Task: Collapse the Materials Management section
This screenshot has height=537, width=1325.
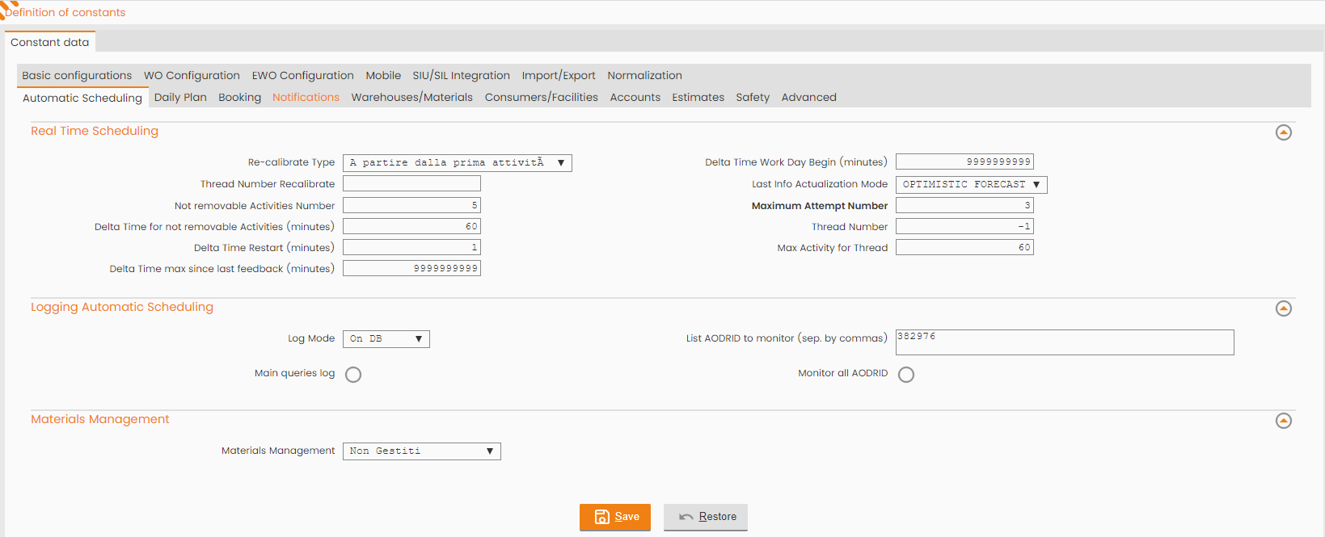Action: (x=1283, y=421)
